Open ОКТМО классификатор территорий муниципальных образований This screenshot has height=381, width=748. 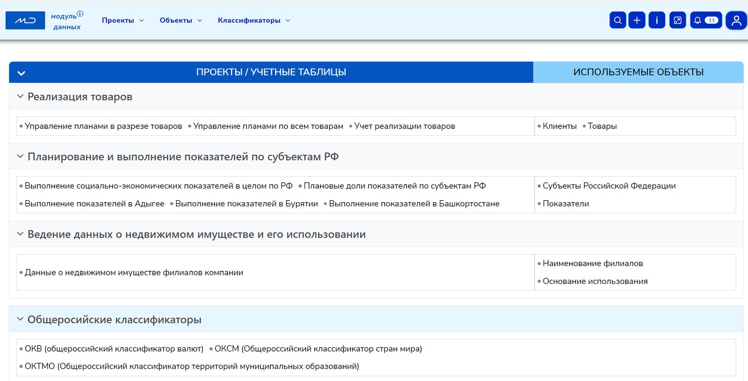pos(192,367)
